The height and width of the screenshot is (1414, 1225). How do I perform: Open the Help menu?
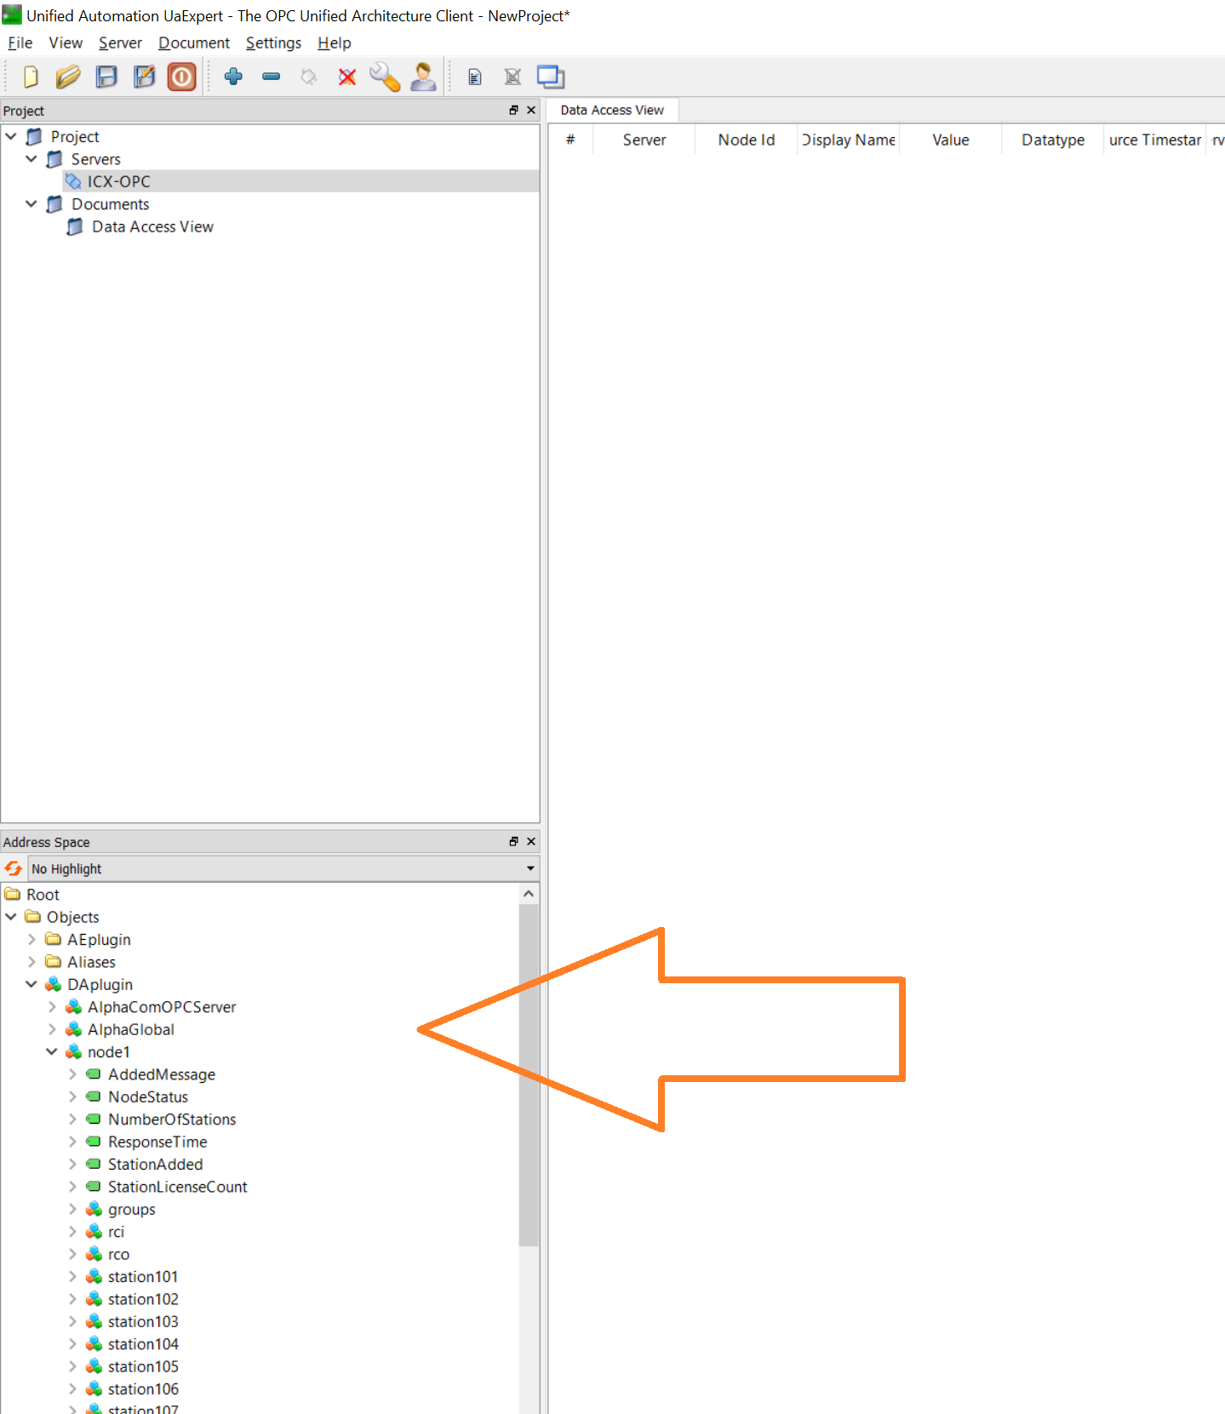(334, 43)
